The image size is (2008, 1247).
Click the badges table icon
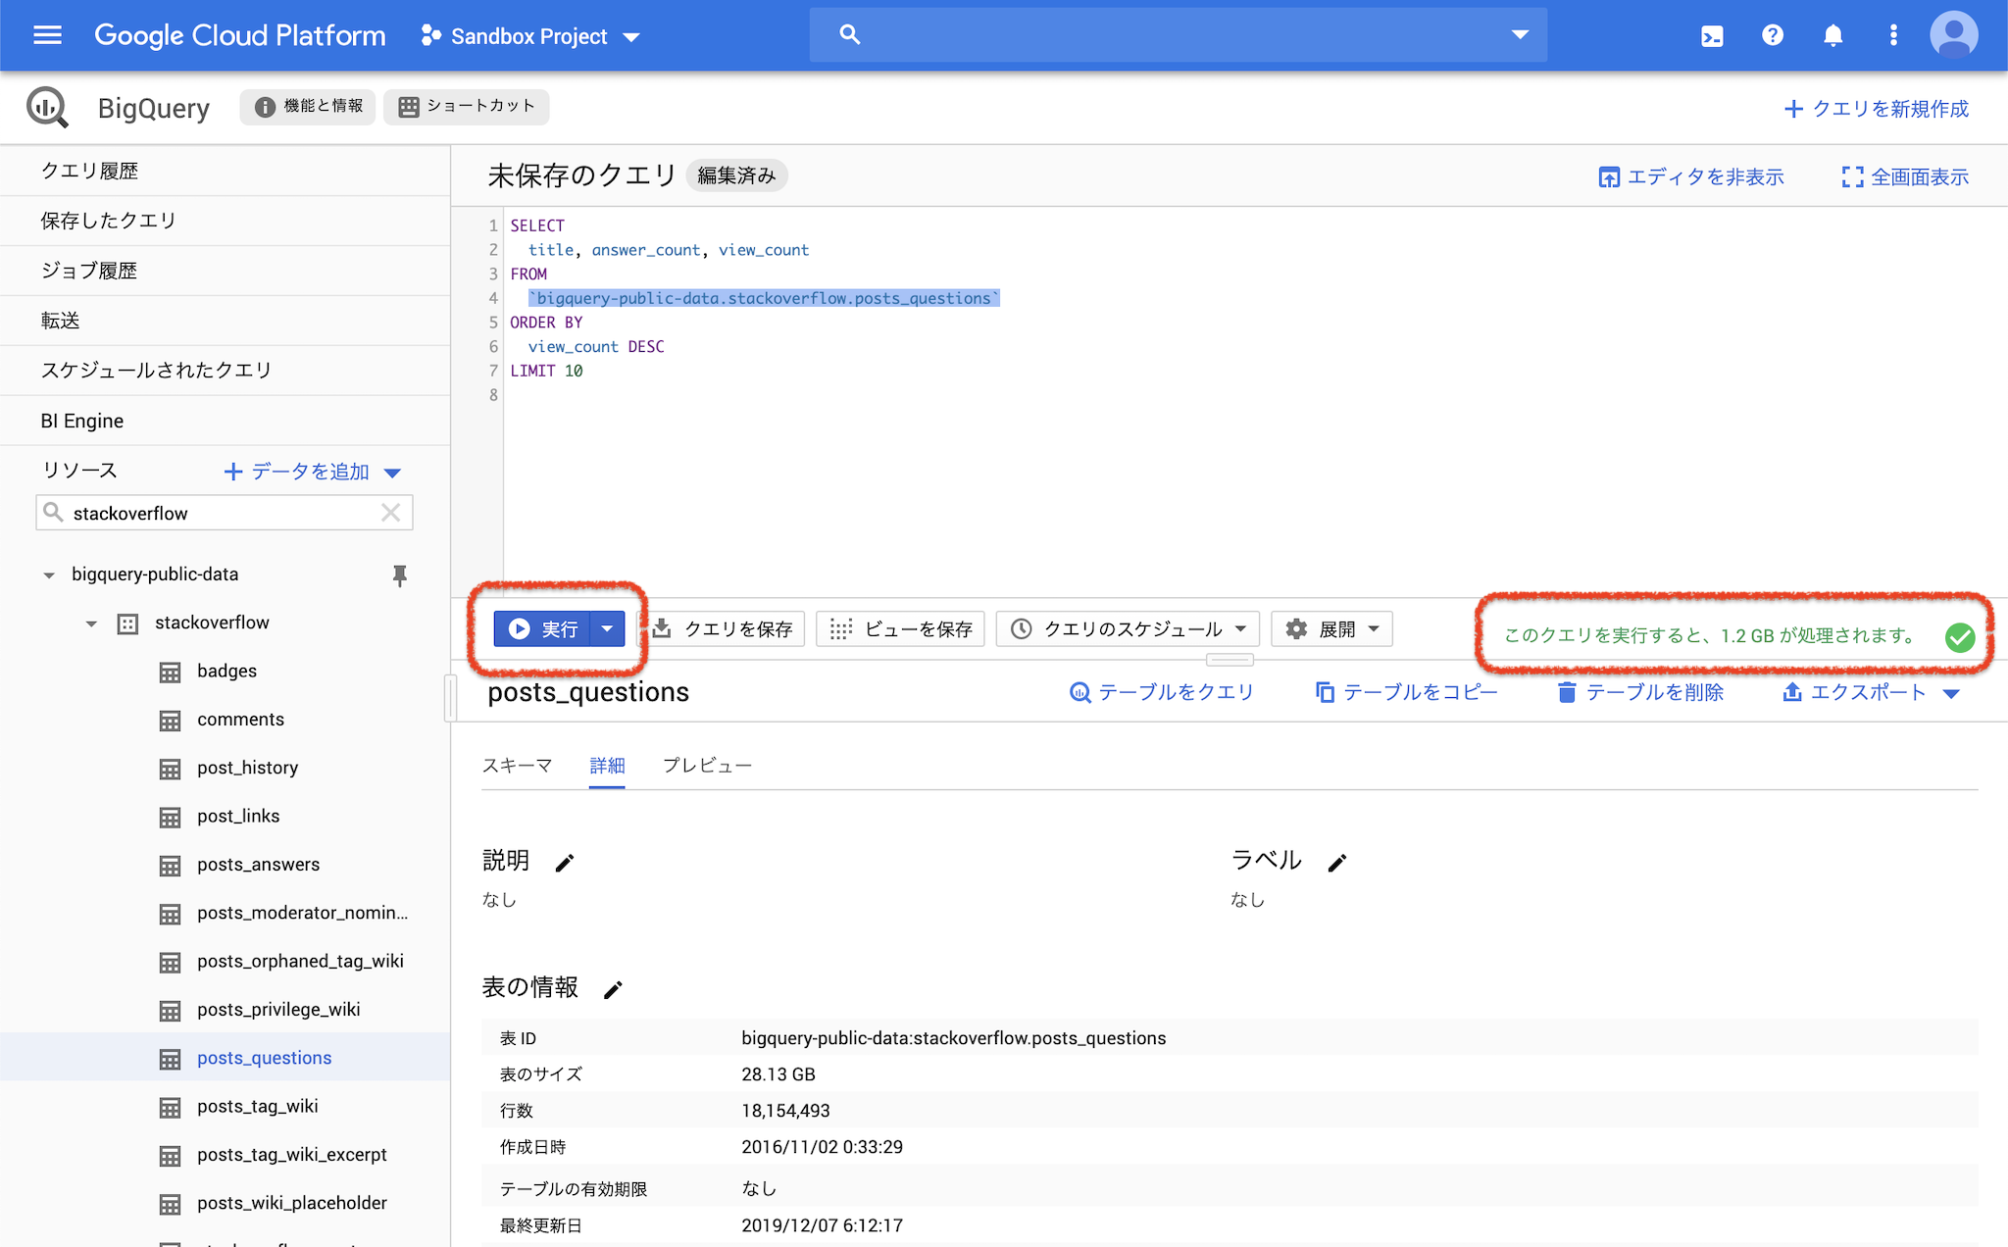pyautogui.click(x=170, y=672)
